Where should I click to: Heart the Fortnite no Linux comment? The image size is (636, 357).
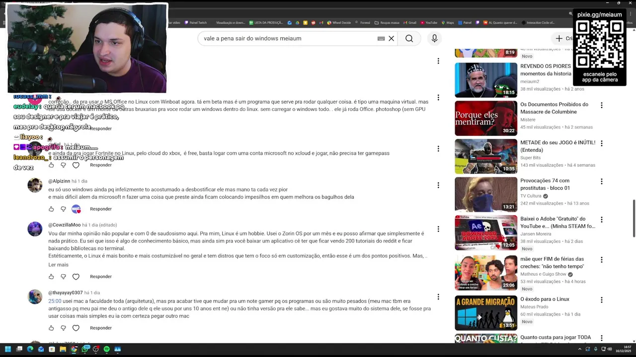point(76,165)
